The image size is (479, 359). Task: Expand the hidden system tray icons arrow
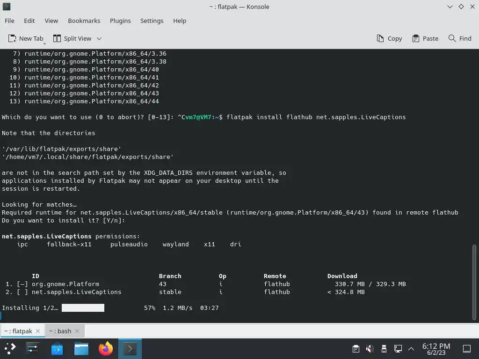pyautogui.click(x=411, y=349)
